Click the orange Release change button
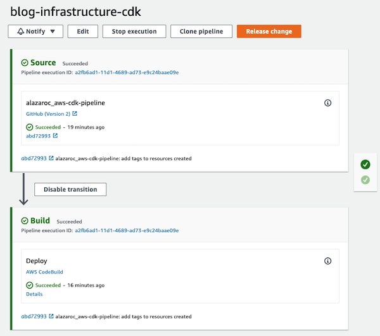 pyautogui.click(x=269, y=31)
